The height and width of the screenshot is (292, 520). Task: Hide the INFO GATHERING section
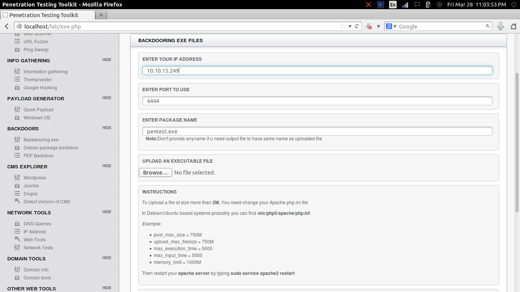(107, 60)
